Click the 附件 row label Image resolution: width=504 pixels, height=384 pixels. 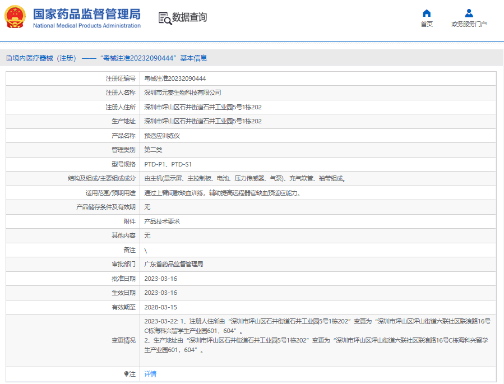[x=130, y=221]
